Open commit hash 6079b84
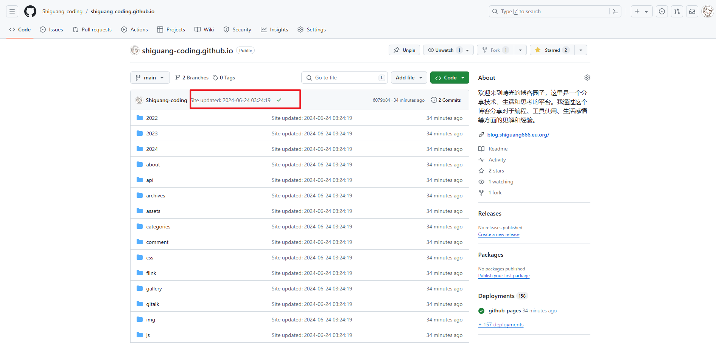Screen dimensions: 716x343 [x=381, y=100]
